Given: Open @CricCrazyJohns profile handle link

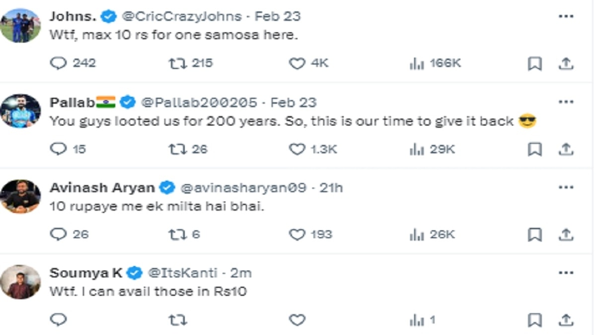Looking at the screenshot, I should (x=181, y=16).
